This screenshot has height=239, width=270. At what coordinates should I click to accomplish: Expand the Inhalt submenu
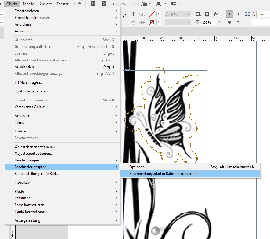[62, 122]
